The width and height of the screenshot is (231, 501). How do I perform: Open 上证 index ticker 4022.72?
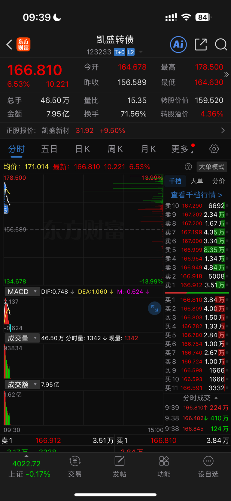point(29,469)
